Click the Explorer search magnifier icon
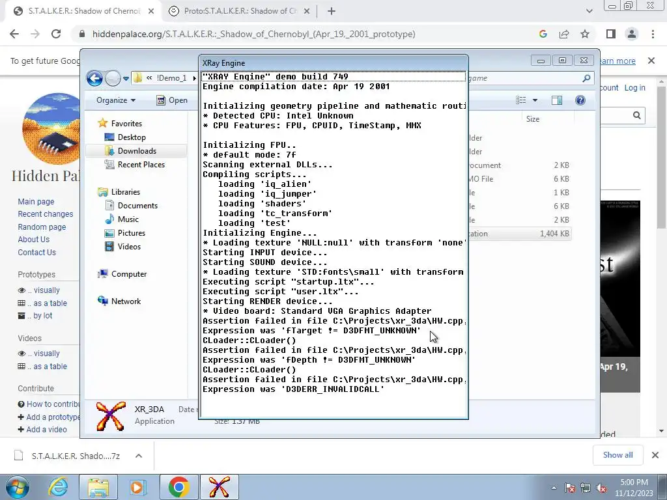667x500 pixels. pos(586,78)
